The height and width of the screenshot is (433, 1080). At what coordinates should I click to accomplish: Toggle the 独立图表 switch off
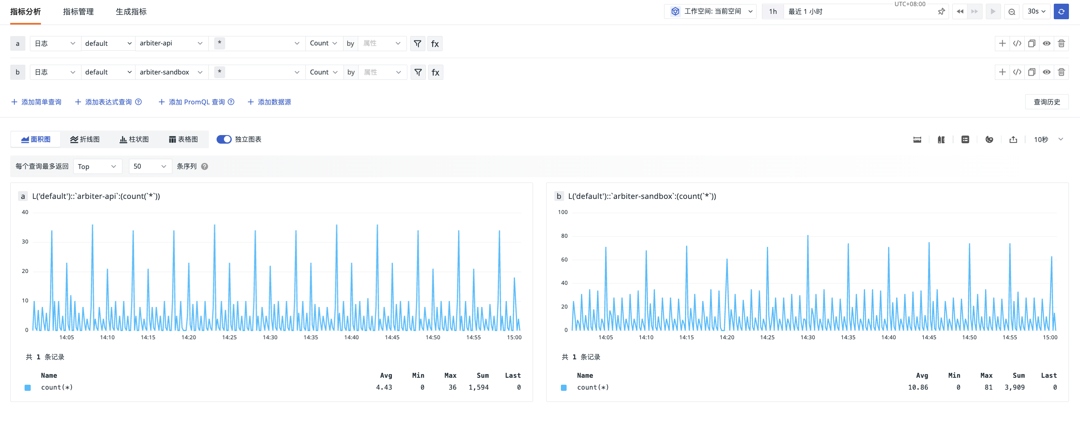pyautogui.click(x=224, y=140)
